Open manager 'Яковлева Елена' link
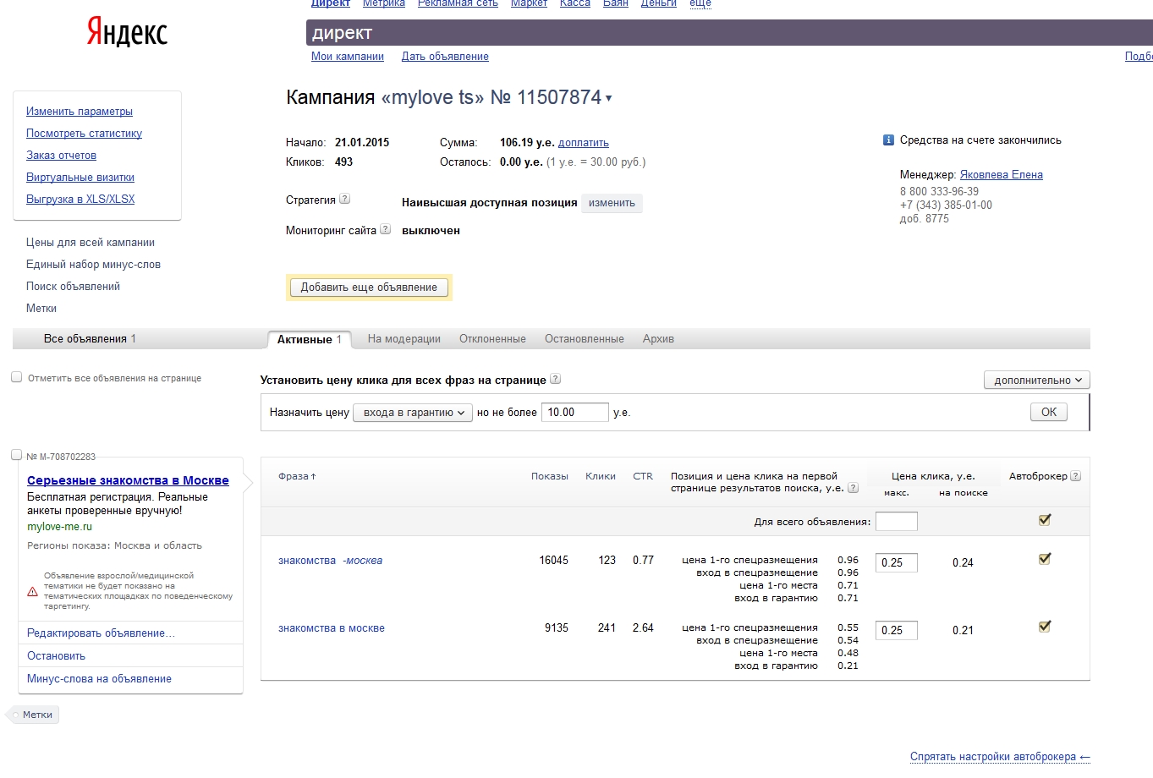This screenshot has height=778, width=1153. [x=1002, y=175]
